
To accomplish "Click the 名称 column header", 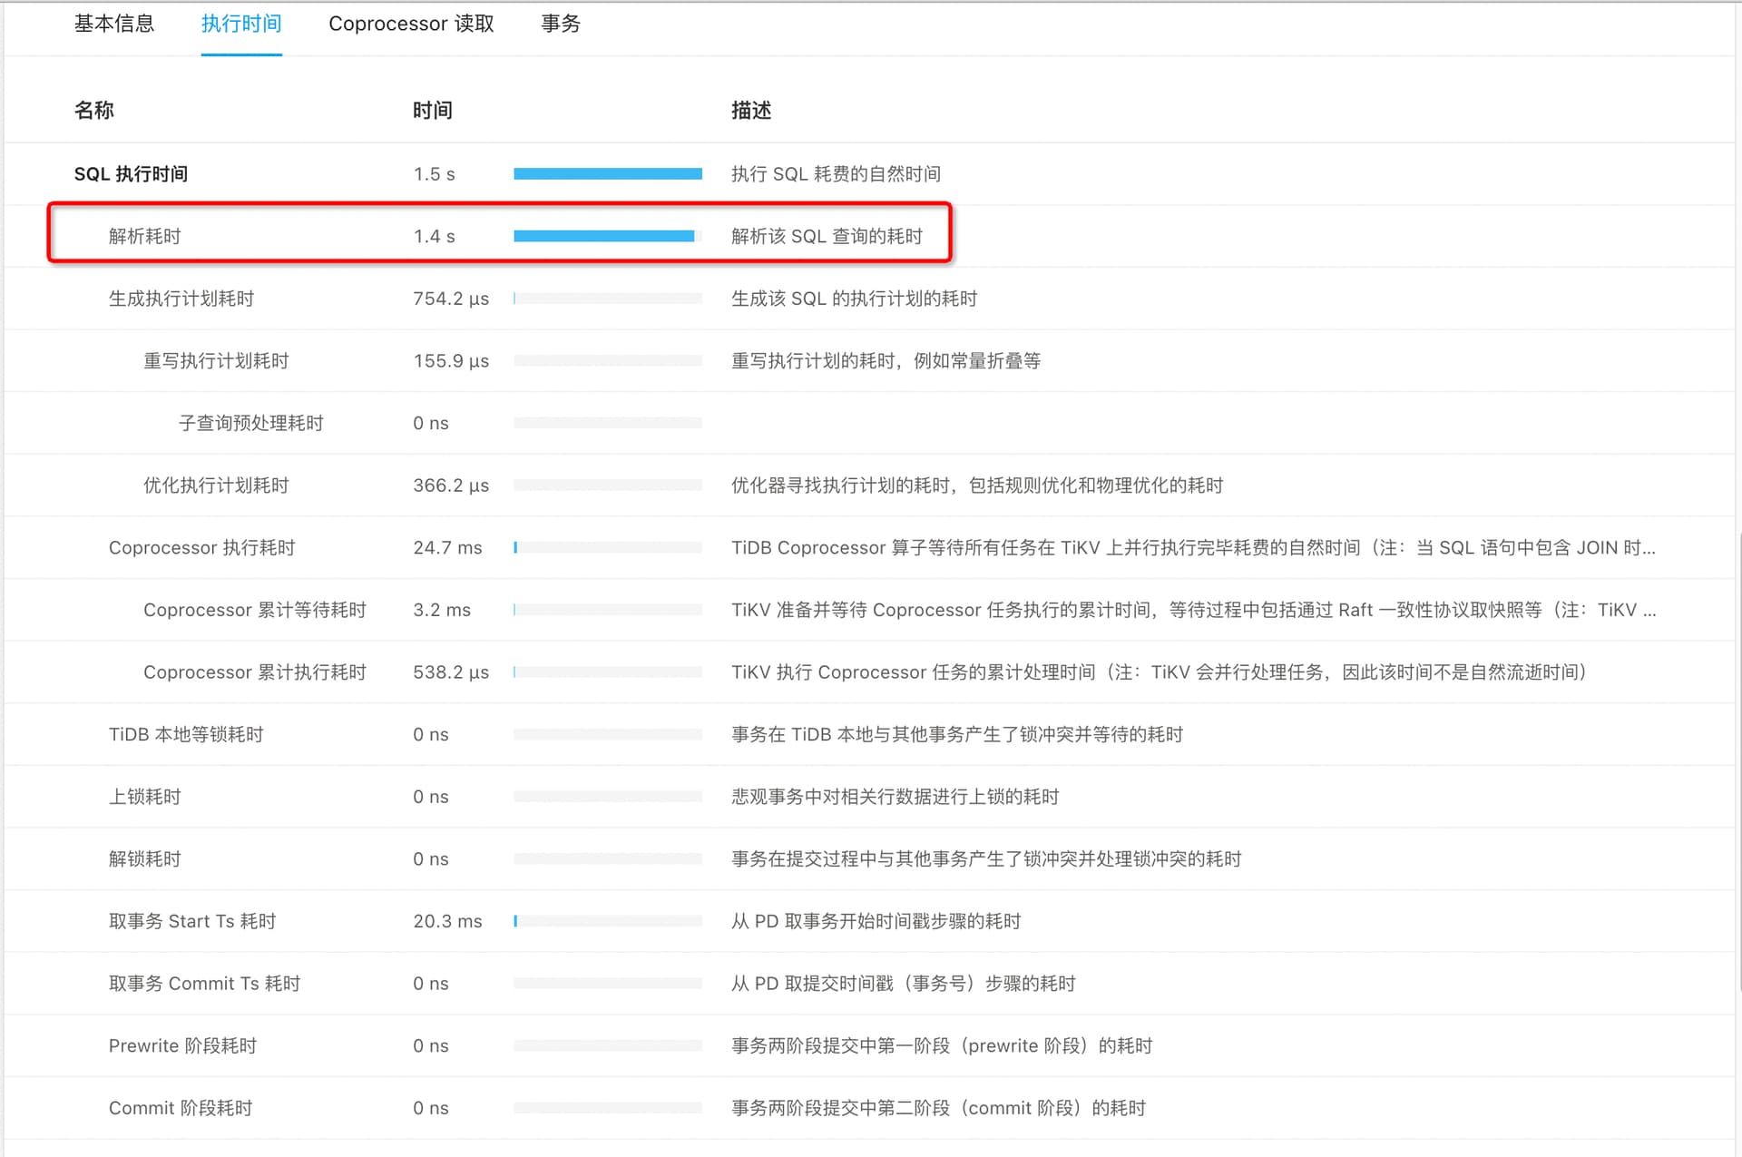I will 93,111.
